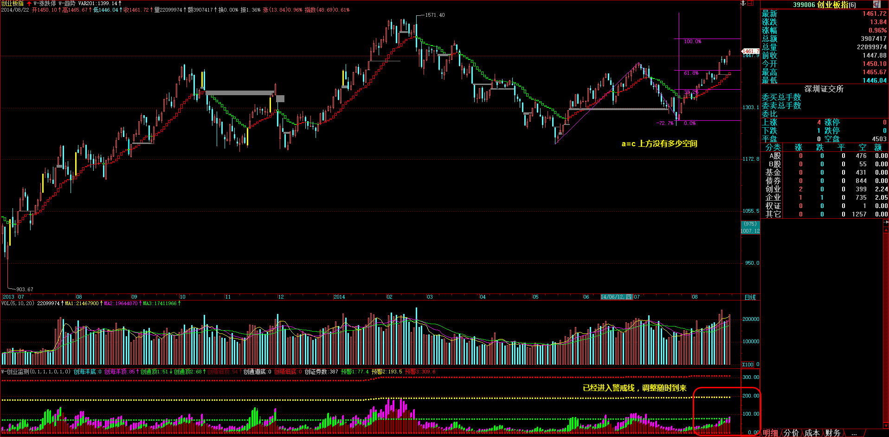
Task: Click the 903.67 low point label
Action: (25, 289)
